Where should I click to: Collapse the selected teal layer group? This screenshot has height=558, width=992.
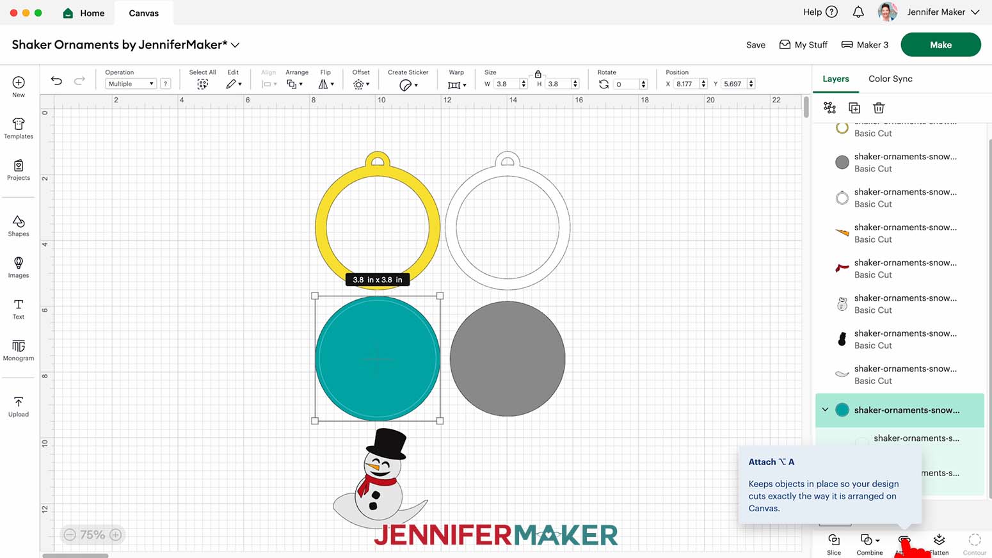pyautogui.click(x=825, y=410)
